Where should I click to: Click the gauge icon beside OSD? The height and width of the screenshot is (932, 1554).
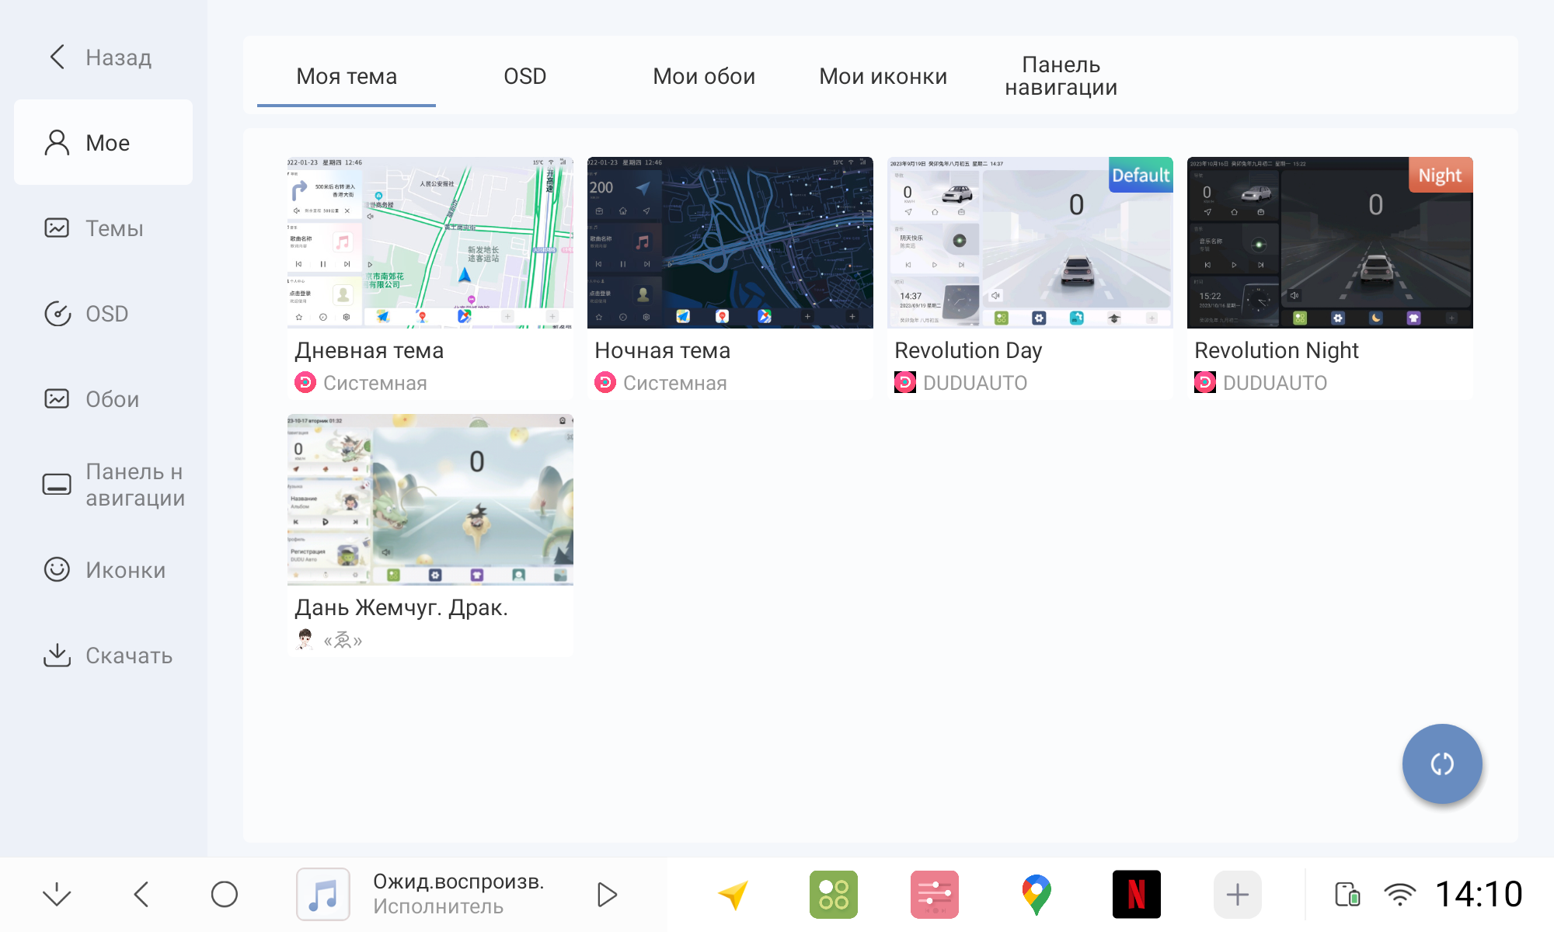pyautogui.click(x=57, y=313)
